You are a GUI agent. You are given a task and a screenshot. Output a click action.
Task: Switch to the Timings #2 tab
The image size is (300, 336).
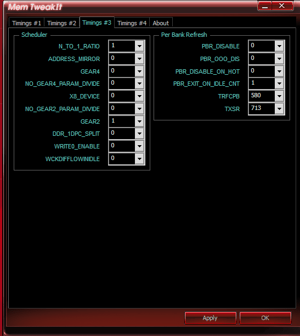coord(62,23)
